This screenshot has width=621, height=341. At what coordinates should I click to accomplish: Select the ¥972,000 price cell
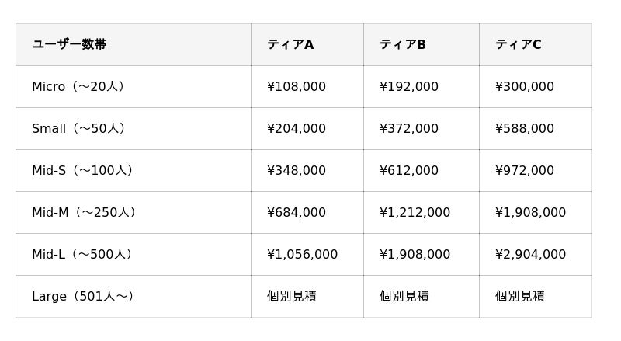click(525, 171)
